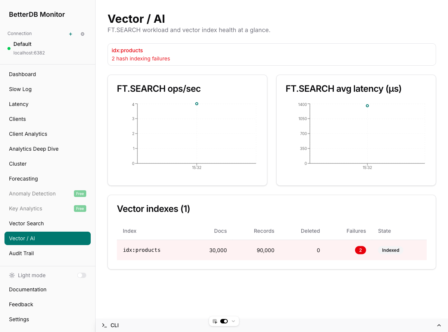
Task: Click the marker dot on the ops/sec chart
Action: 197,104
